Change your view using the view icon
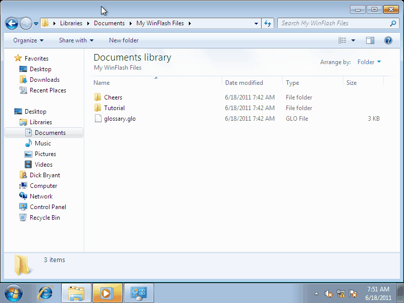Viewport: 404px width, 303px height. pyautogui.click(x=342, y=40)
